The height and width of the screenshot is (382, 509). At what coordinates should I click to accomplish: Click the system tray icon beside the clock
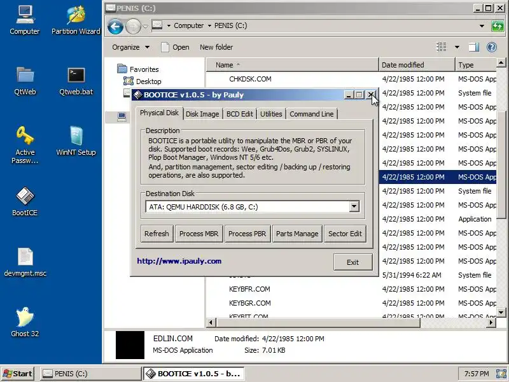(501, 374)
